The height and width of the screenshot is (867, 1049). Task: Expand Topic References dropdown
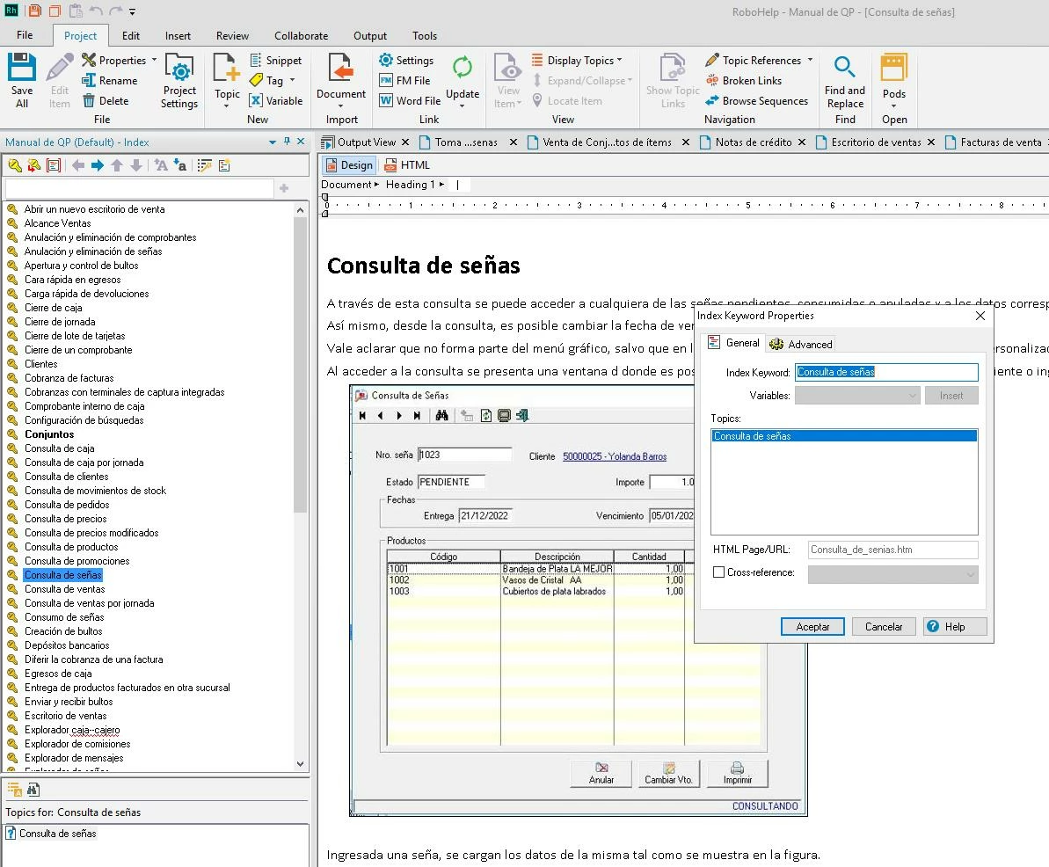click(x=810, y=60)
